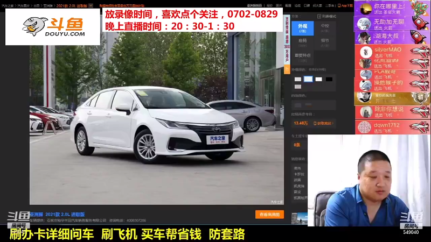Open the 亚洲狮频道 top nav link
Viewport: 431px width, 242px height.
pyautogui.click(x=254, y=5)
